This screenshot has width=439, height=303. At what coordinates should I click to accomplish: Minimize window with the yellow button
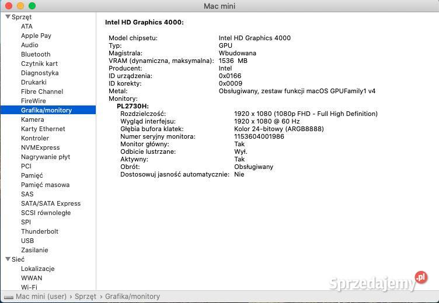[x=20, y=6]
